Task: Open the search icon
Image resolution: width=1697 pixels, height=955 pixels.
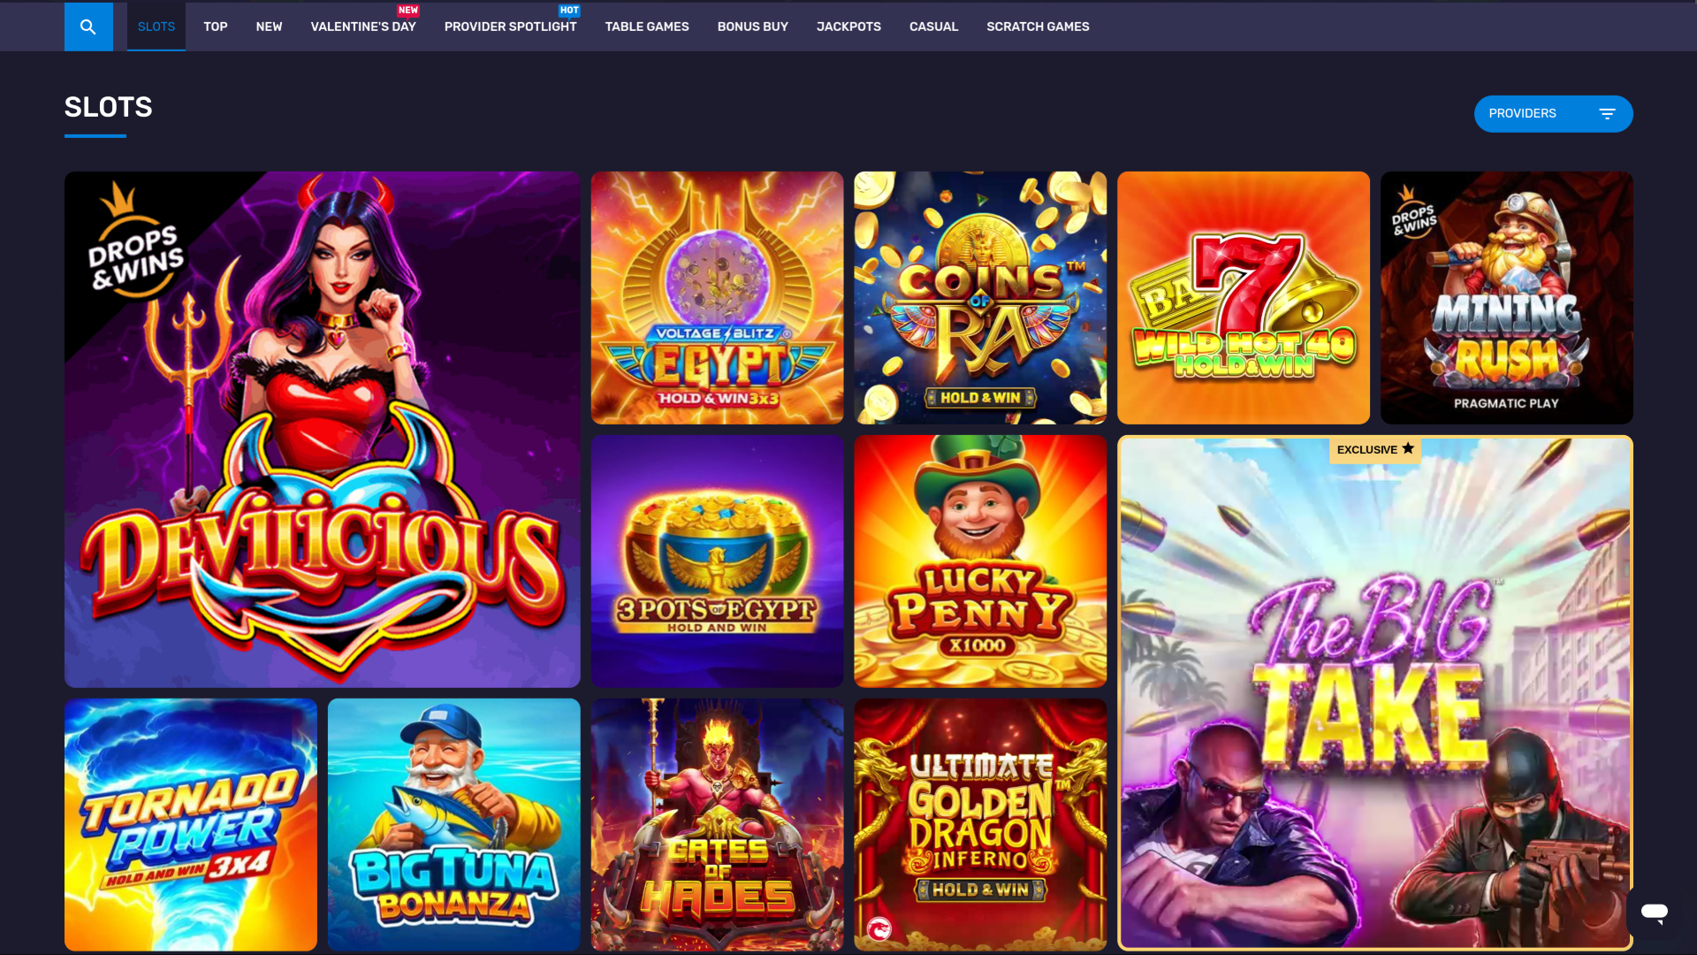Action: [x=88, y=27]
